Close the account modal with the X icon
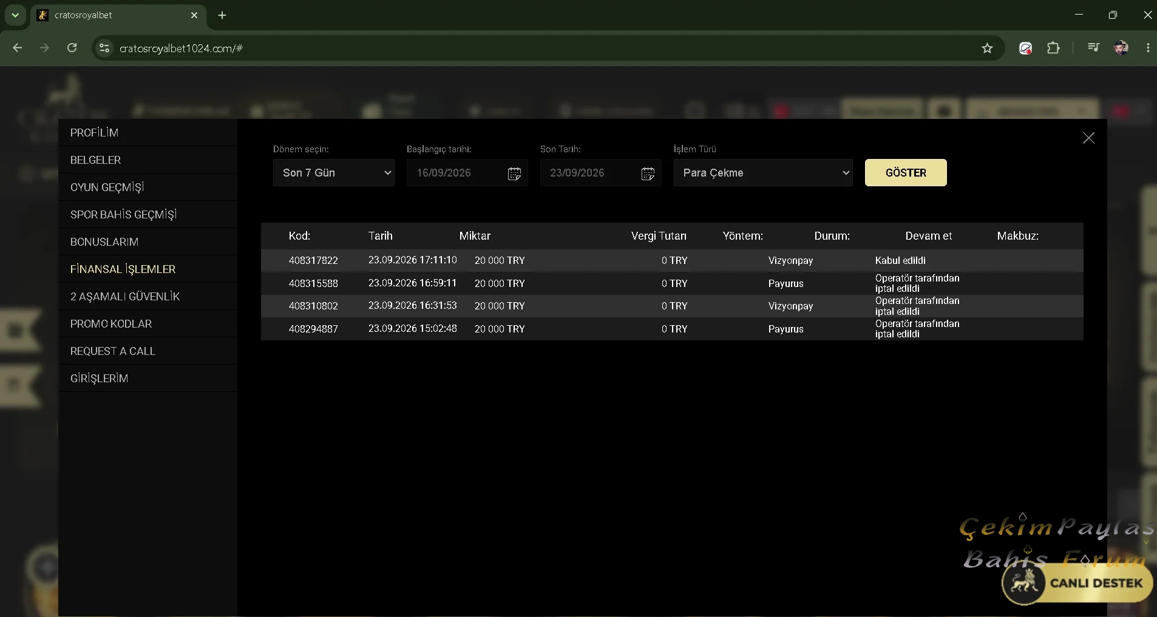This screenshot has width=1157, height=617. (1089, 138)
